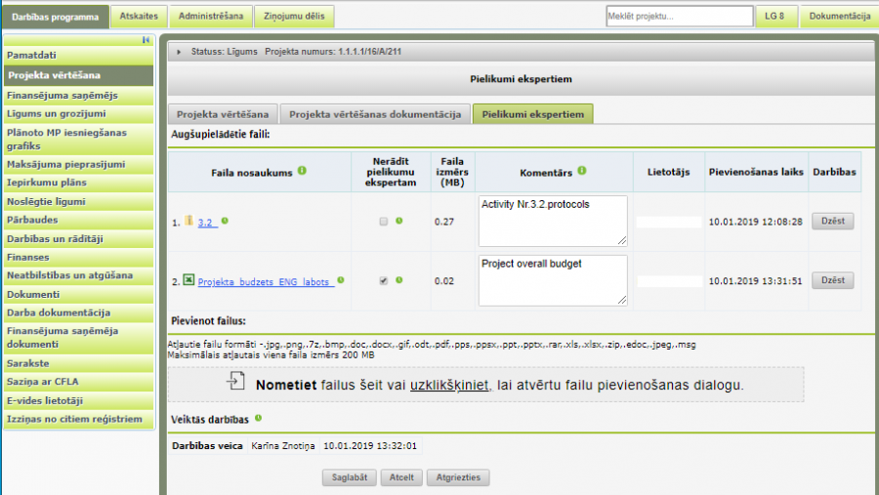Click the Excel icon for Projekta_budzets file
The height and width of the screenshot is (495, 879).
(189, 280)
